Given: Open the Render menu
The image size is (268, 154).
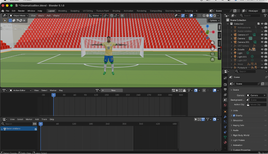Looking at the screenshot, I should coord(21,11).
